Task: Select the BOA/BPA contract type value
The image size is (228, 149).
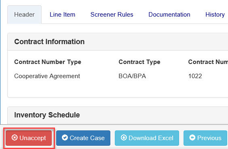Action: click(x=132, y=76)
